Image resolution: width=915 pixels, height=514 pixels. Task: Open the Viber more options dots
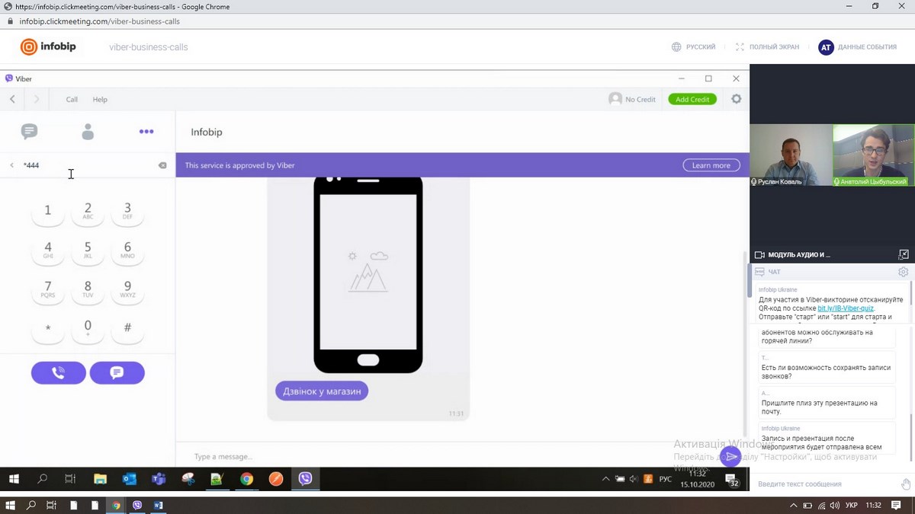click(x=146, y=132)
